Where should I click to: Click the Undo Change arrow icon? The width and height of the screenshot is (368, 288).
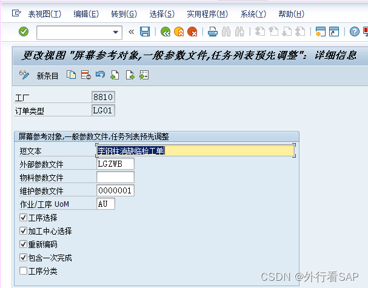click(x=100, y=75)
